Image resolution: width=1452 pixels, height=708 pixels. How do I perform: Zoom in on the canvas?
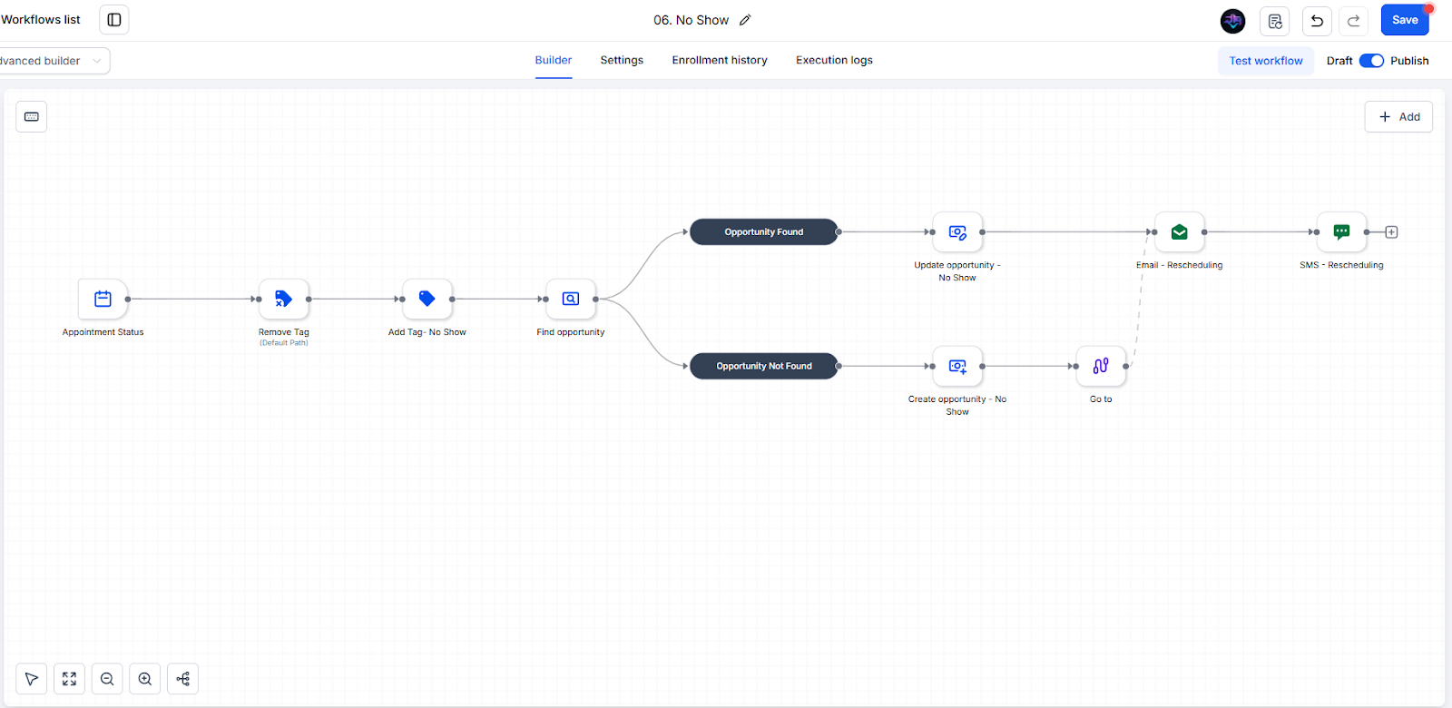(145, 679)
